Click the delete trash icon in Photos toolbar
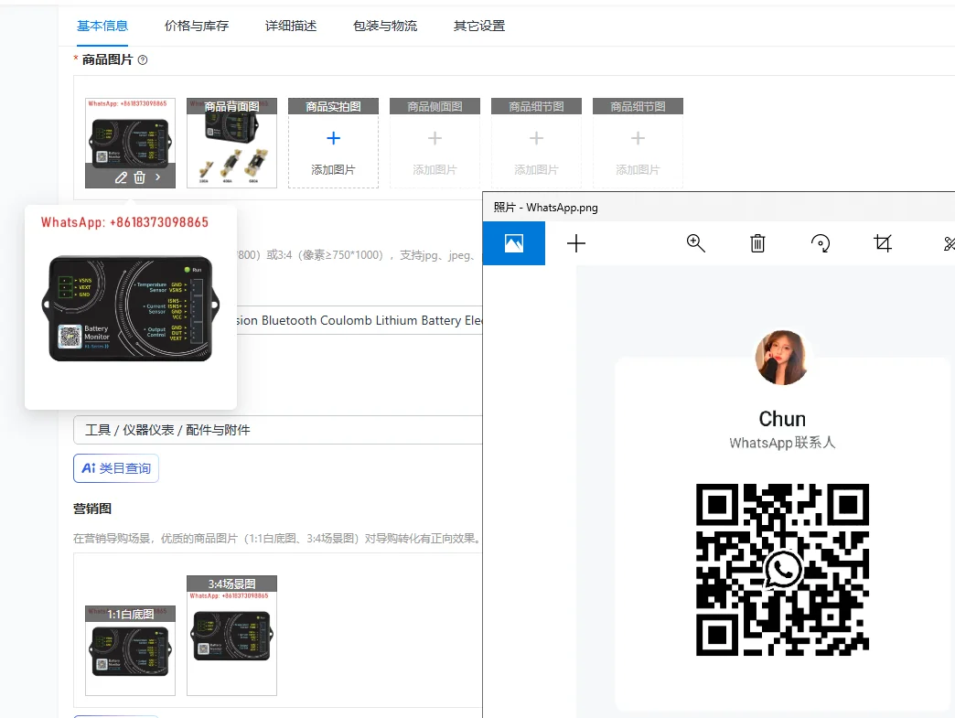This screenshot has width=955, height=718. coord(757,243)
